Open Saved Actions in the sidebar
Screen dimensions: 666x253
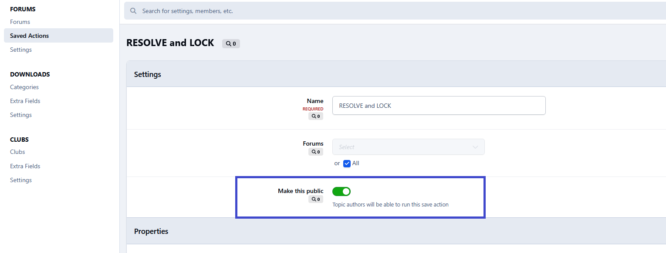(29, 36)
